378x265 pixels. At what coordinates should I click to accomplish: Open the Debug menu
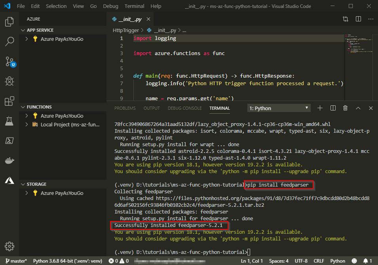pos(111,6)
